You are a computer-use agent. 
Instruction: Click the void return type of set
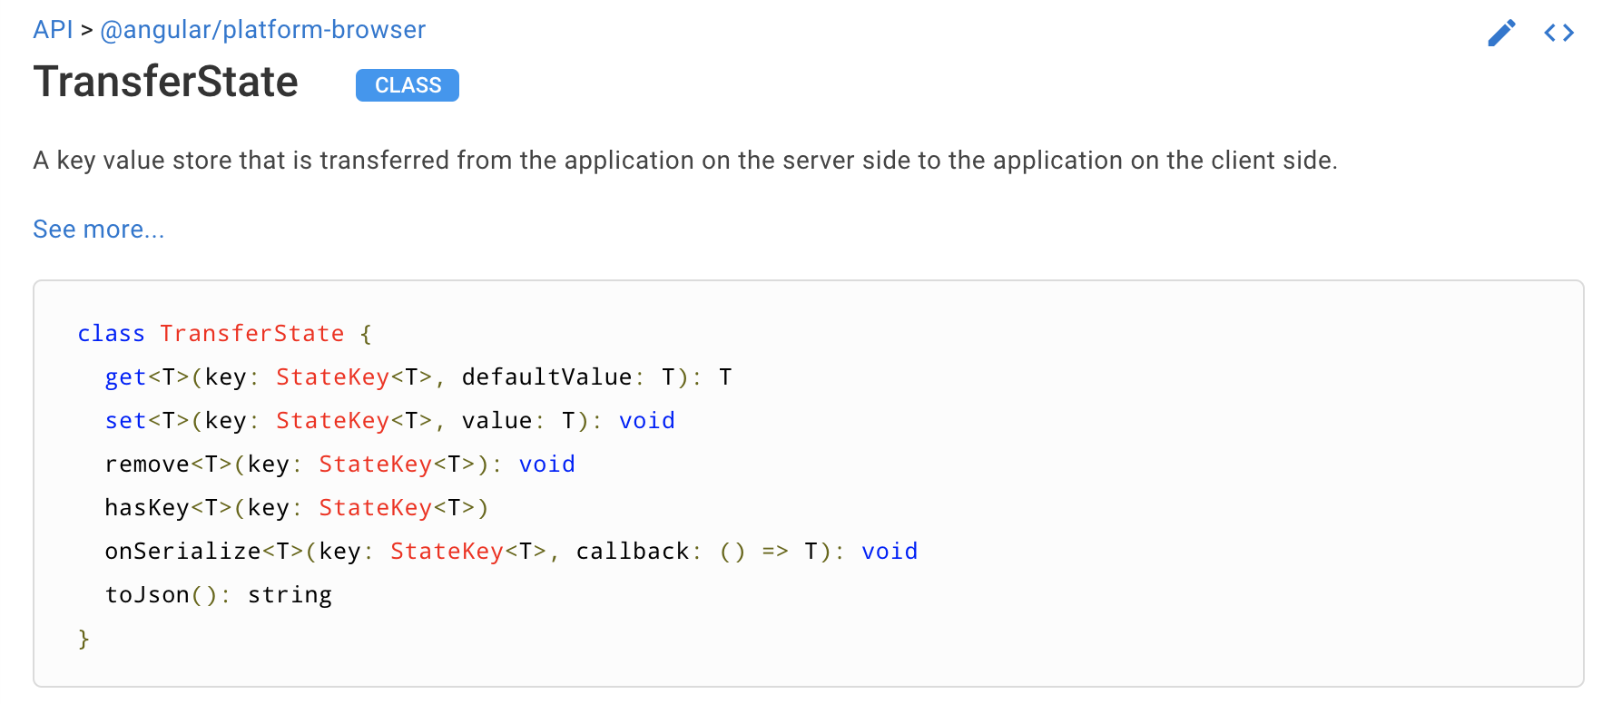pos(647,421)
